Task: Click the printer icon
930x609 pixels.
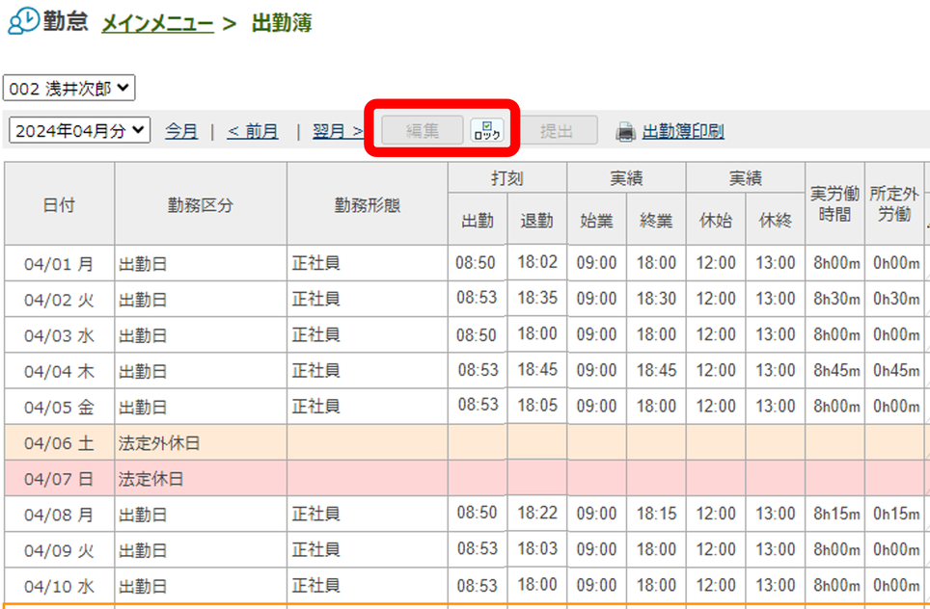Action: (x=626, y=132)
